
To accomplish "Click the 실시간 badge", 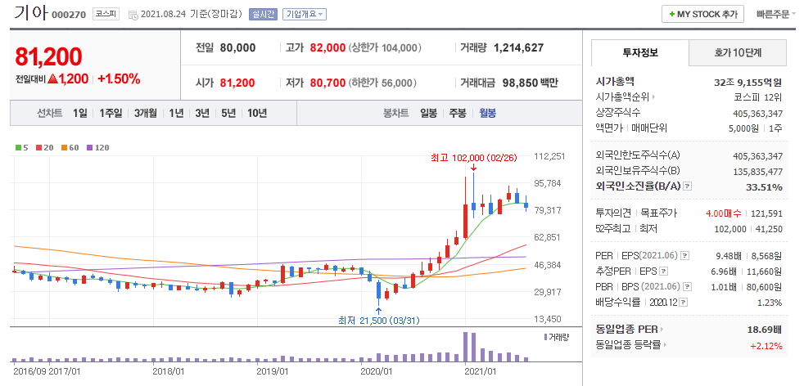I will point(263,15).
